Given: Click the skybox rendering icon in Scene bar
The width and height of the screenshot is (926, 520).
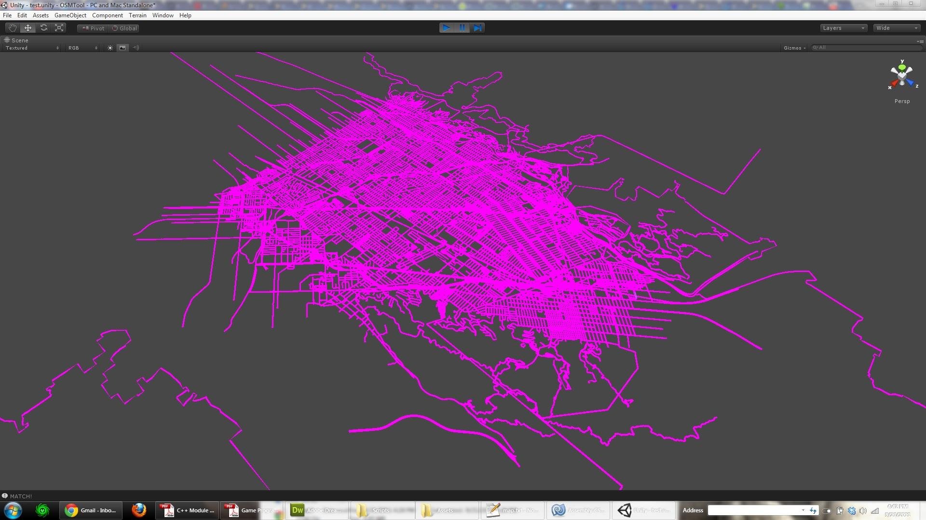Looking at the screenshot, I should coord(123,47).
